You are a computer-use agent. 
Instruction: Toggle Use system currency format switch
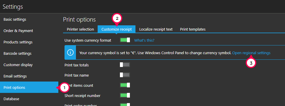pyautogui.click(x=125, y=40)
